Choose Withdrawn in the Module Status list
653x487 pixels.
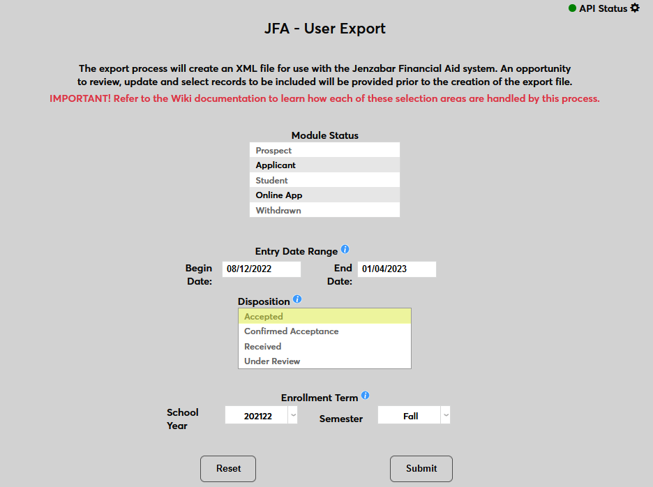pyautogui.click(x=324, y=210)
